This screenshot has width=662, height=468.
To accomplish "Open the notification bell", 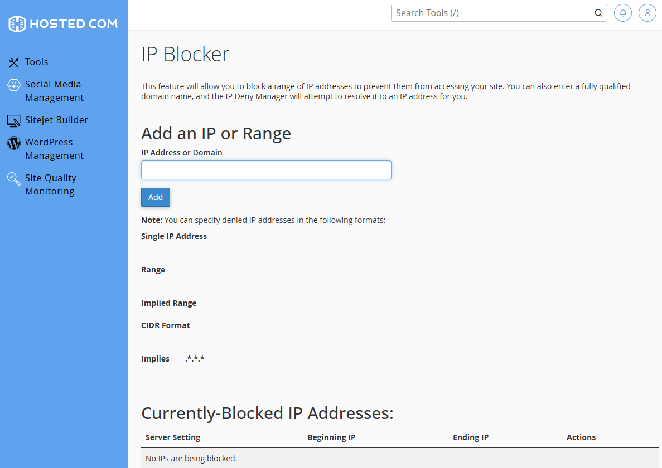I will 622,12.
